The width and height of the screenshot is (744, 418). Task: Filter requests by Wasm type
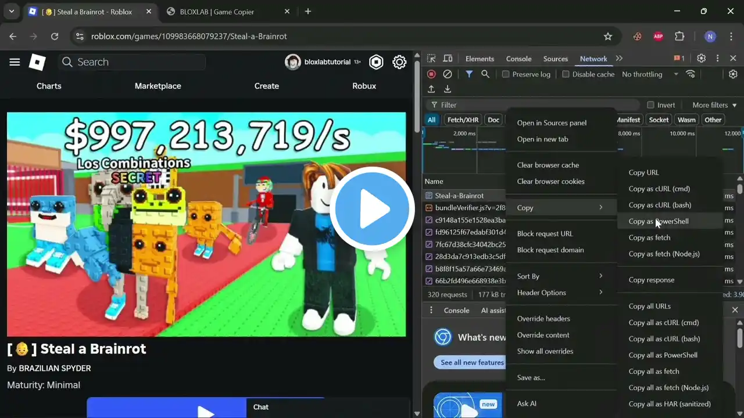coord(686,120)
